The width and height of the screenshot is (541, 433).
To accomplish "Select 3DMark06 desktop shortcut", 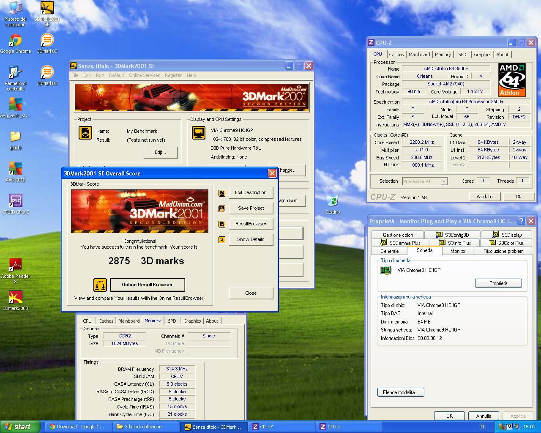I will pos(47,76).
